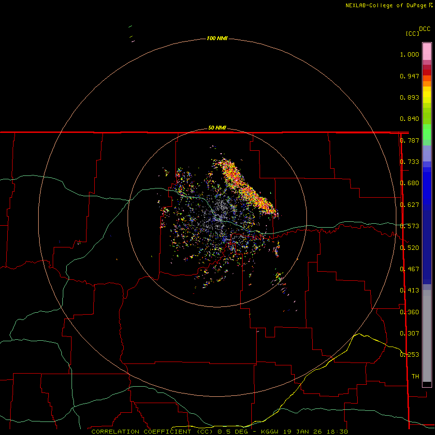
Task: Click the 0.5 DEG elevation text
Action: click(x=233, y=432)
